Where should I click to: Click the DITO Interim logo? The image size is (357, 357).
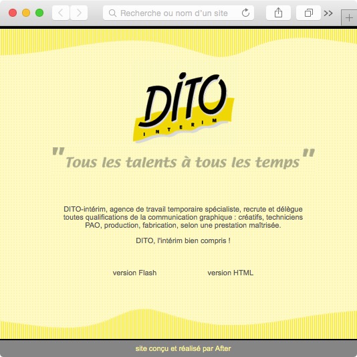pyautogui.click(x=183, y=107)
